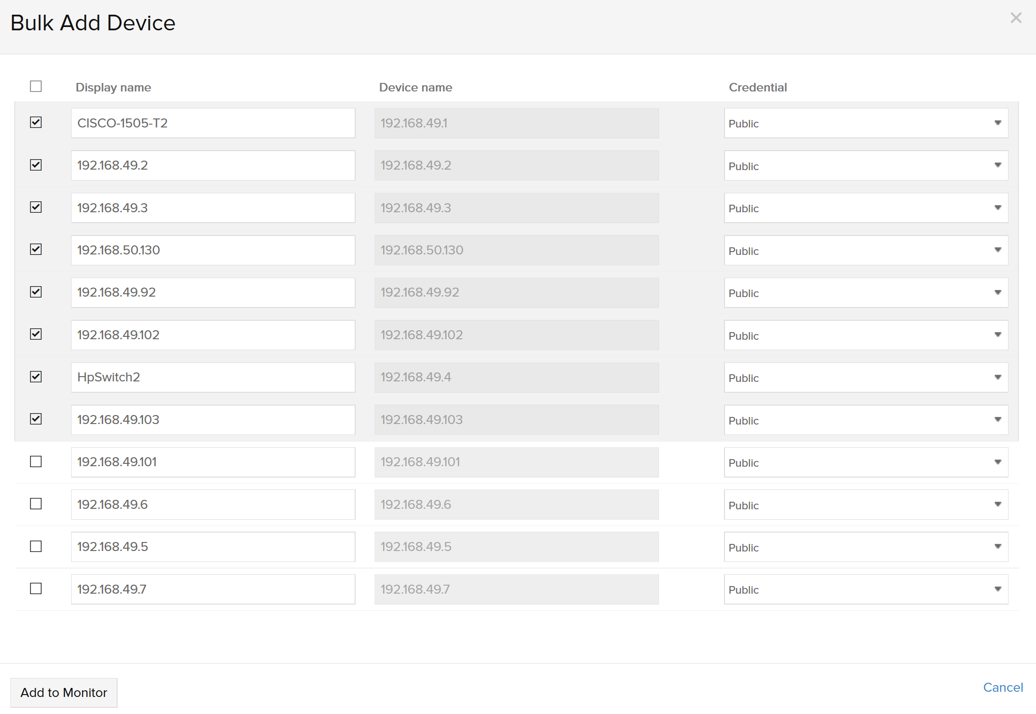This screenshot has height=714, width=1036.
Task: Edit Display name field for 192.168.50.130
Action: pos(212,250)
